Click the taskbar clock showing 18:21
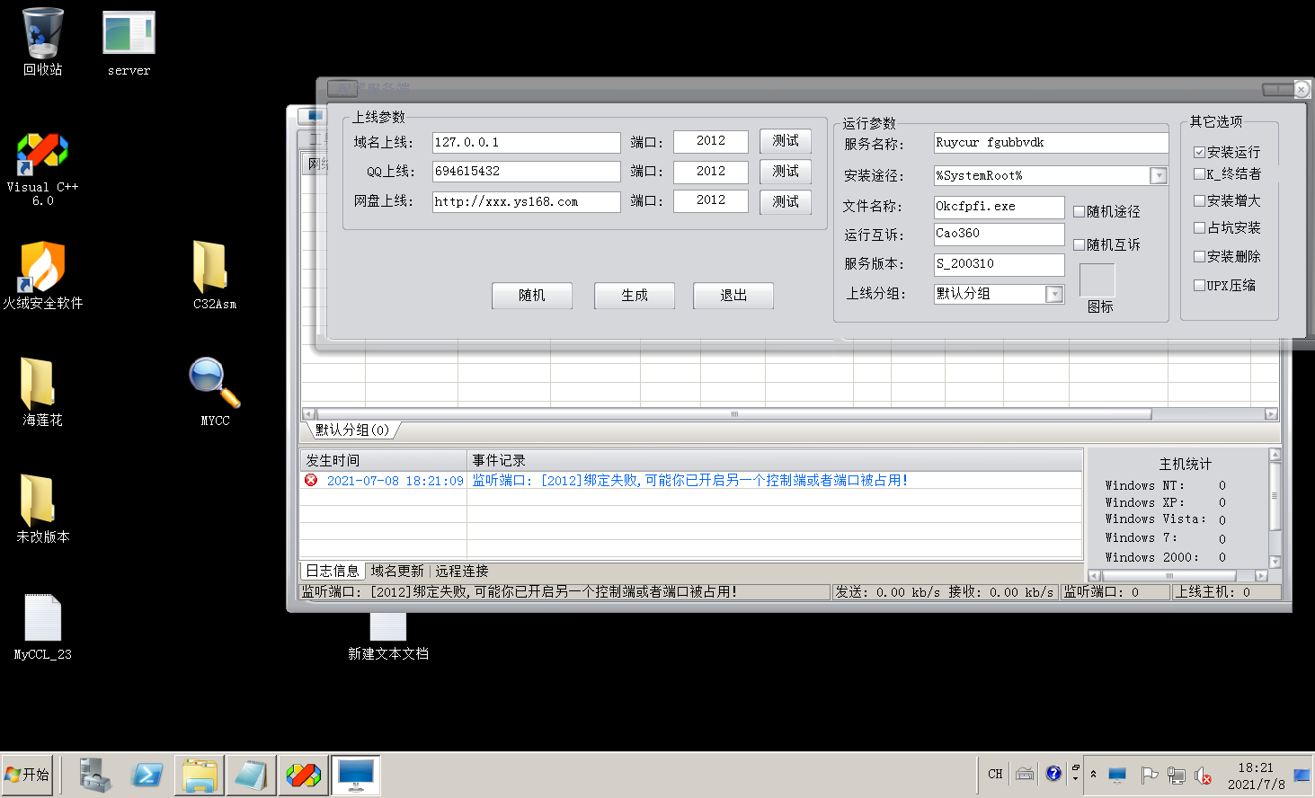This screenshot has height=798, width=1315. 1256,776
